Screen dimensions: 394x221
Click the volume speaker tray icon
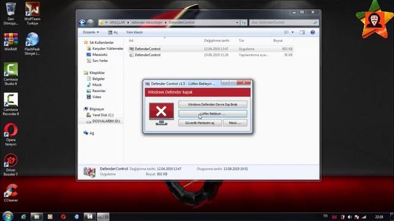click(350, 217)
